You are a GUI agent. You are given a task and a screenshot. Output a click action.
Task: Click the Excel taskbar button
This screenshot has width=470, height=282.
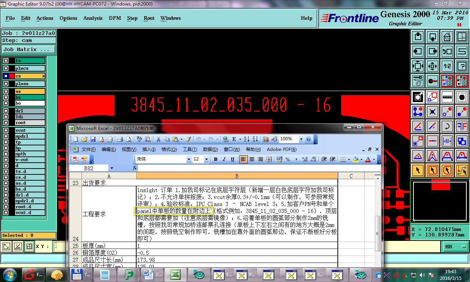click(x=175, y=274)
